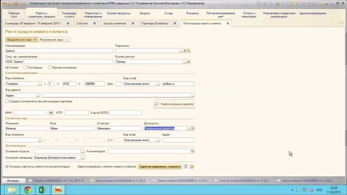Open selection for Вид телефона Телефон field
The width and height of the screenshot is (347, 195).
(40, 84)
